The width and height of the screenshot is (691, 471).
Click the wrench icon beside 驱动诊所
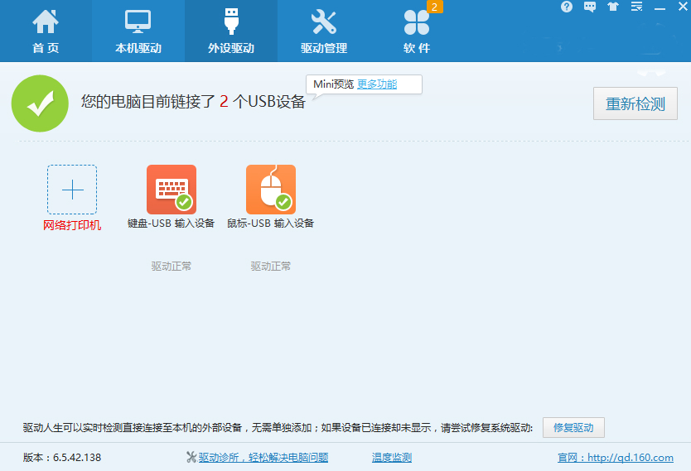point(191,458)
